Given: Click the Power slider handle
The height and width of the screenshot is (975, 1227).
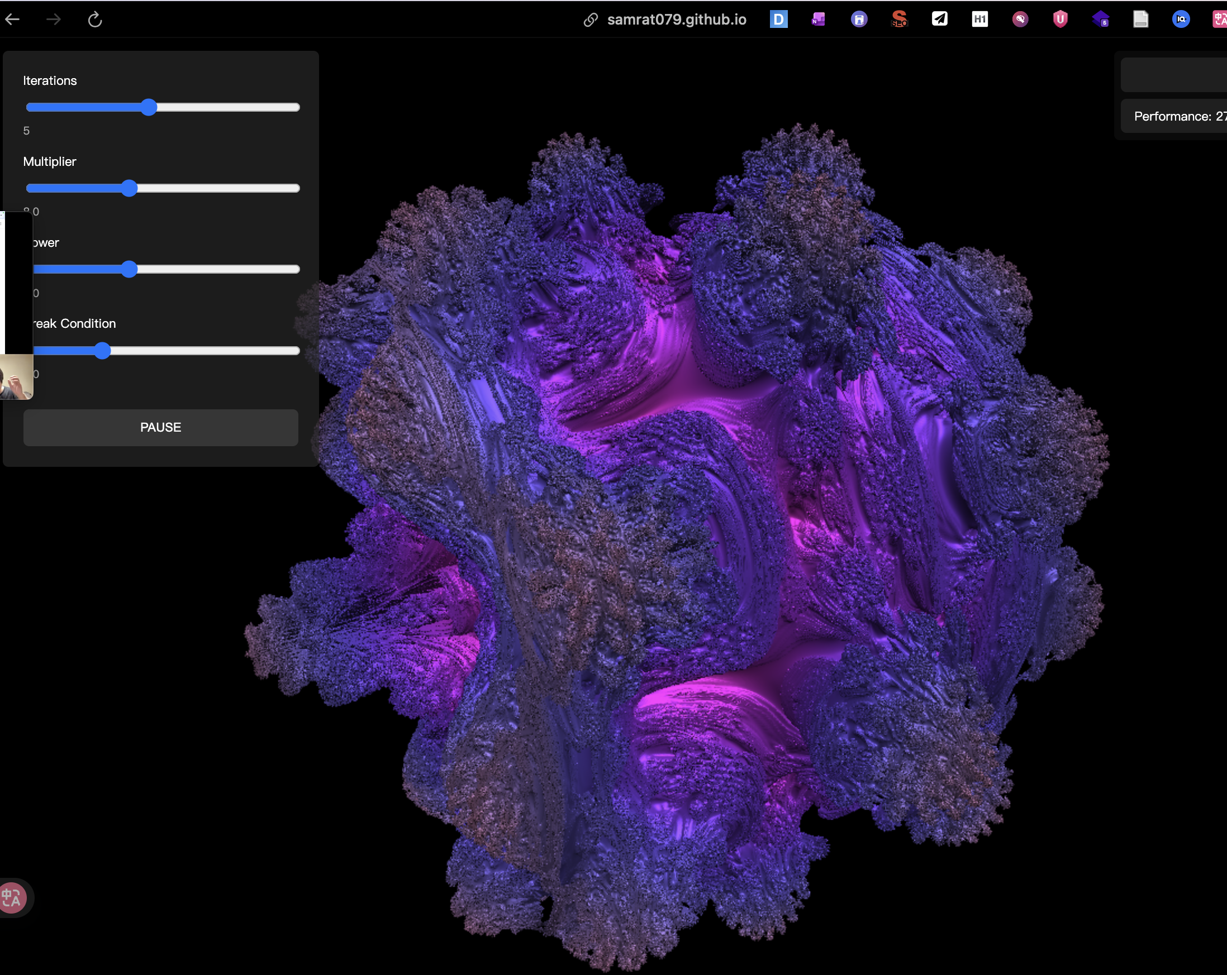Looking at the screenshot, I should [129, 269].
